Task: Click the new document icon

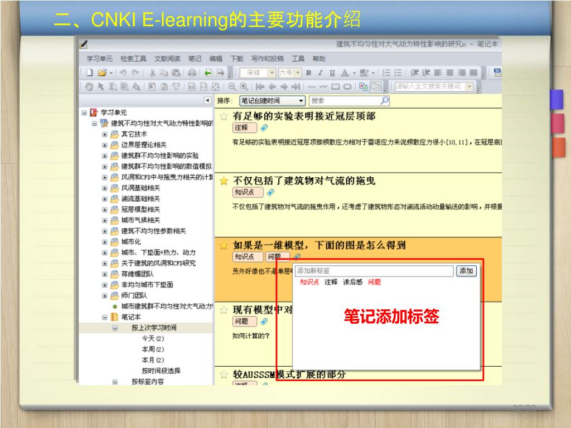Action: tap(90, 73)
